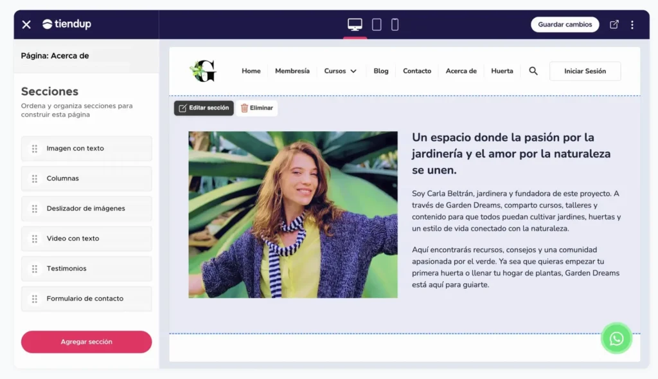This screenshot has width=658, height=379.
Task: Click Carla's photo in the section
Action: coord(292,214)
